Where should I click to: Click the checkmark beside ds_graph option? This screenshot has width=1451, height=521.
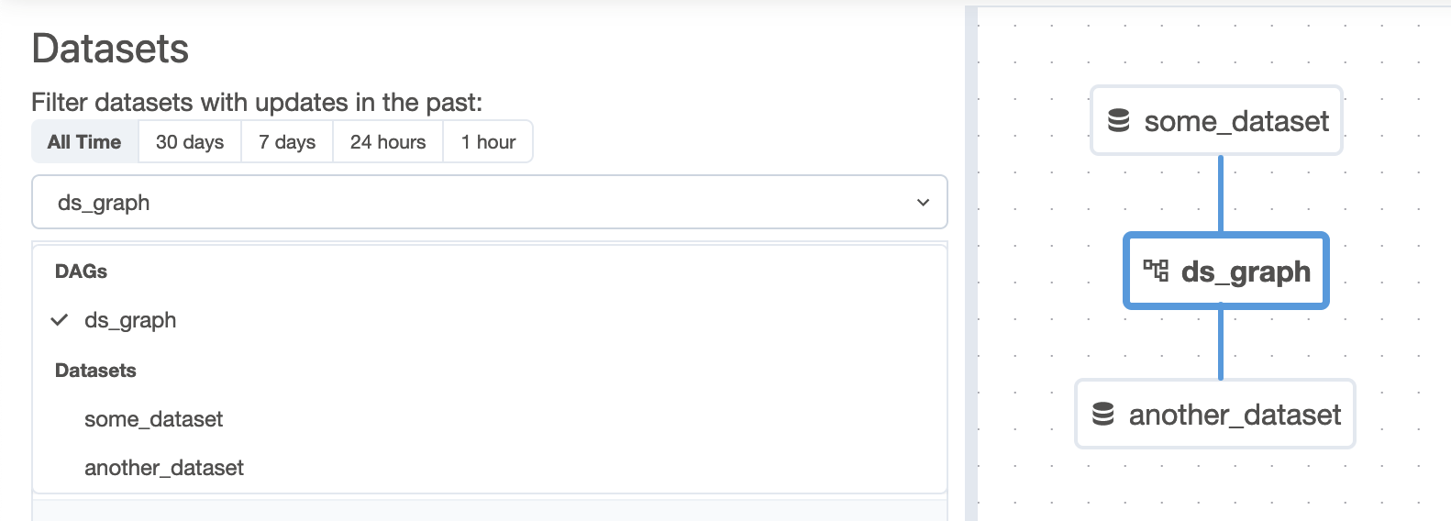[60, 320]
